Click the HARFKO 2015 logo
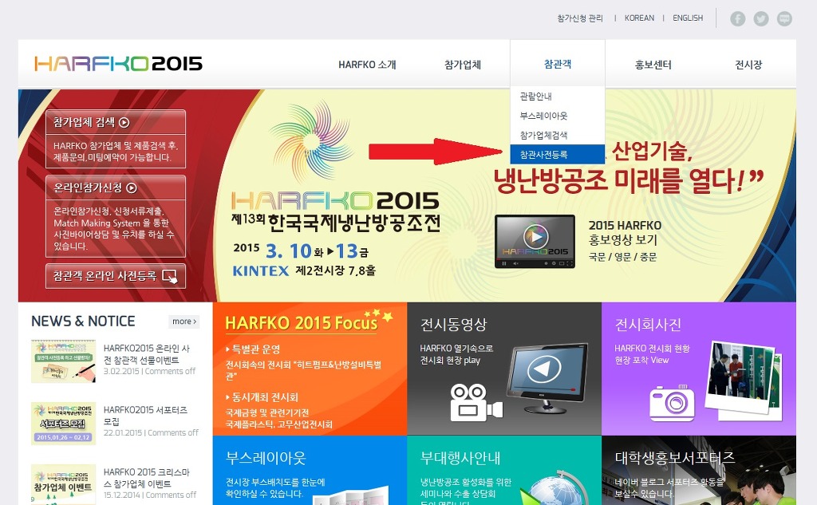817x505 pixels. point(118,64)
